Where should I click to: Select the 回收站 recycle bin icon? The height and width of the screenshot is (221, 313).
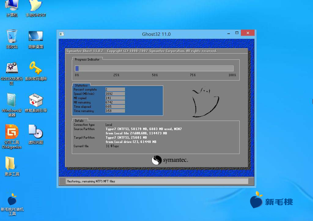tap(12, 39)
